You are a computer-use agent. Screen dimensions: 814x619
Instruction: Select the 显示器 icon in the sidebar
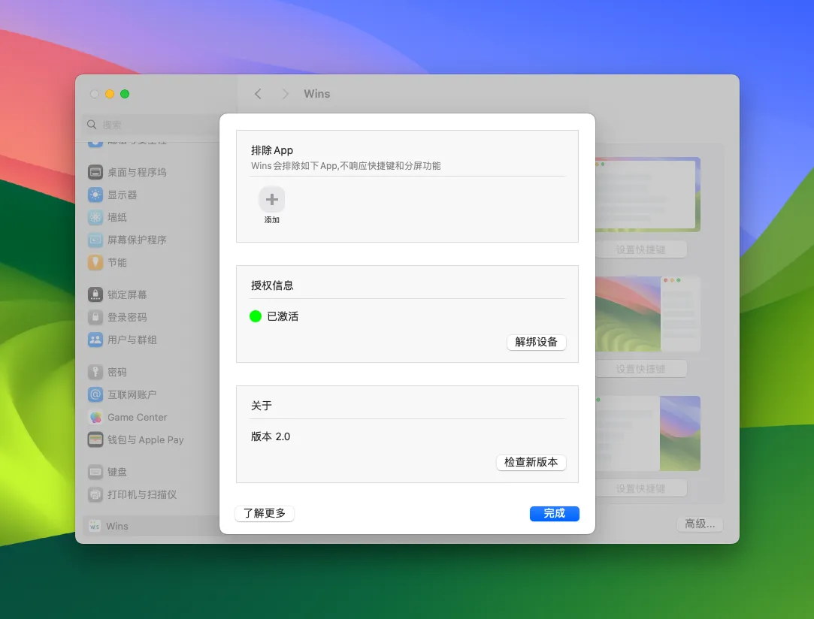coord(95,195)
